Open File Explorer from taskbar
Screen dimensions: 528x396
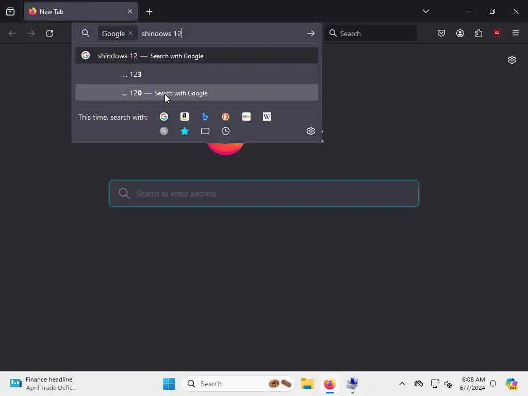pyautogui.click(x=307, y=384)
